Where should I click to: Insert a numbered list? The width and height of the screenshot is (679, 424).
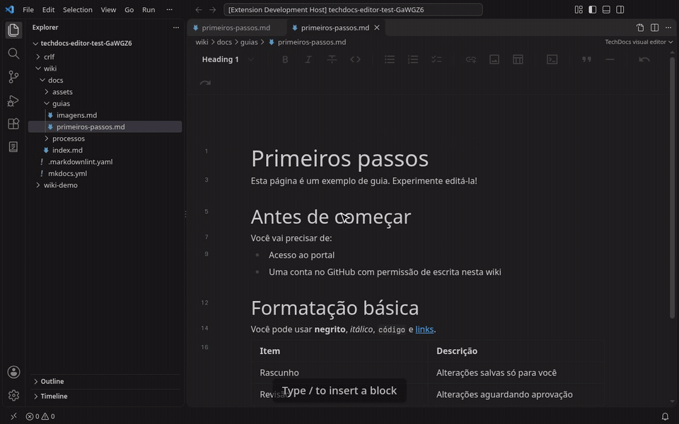click(x=413, y=59)
